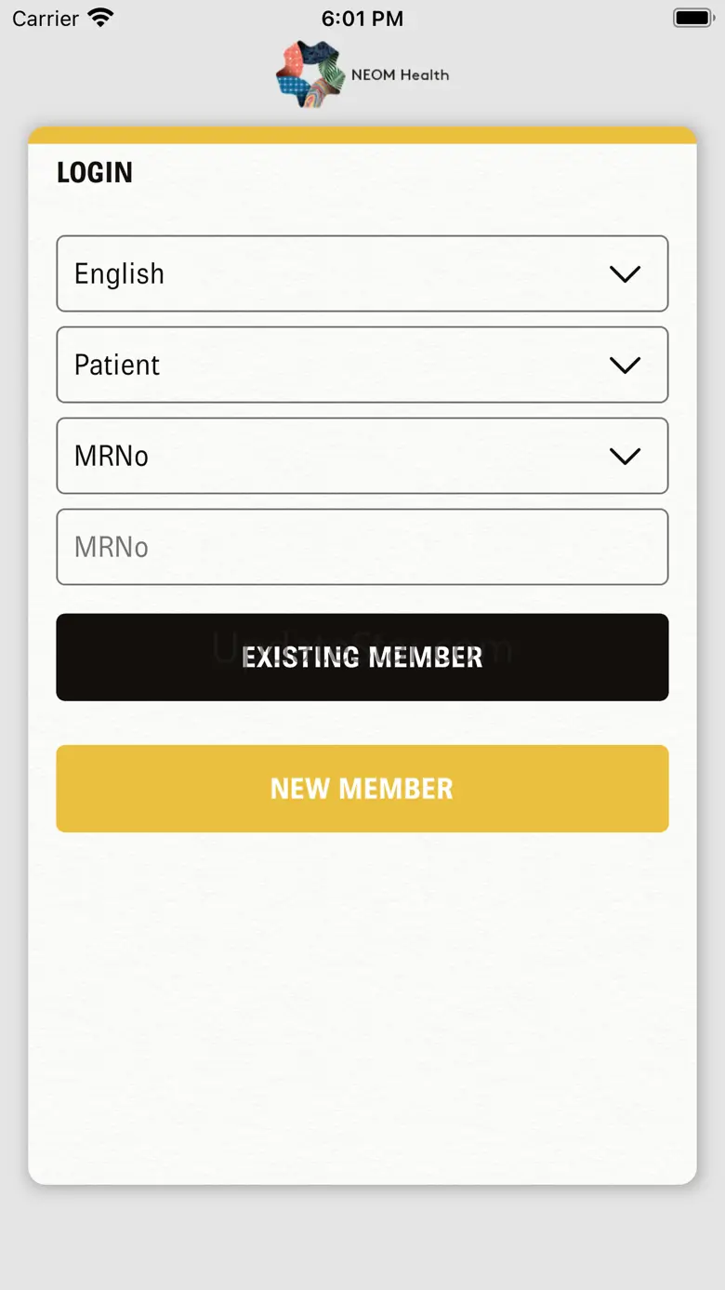Tap the NEOM Health brand name text

(x=400, y=75)
